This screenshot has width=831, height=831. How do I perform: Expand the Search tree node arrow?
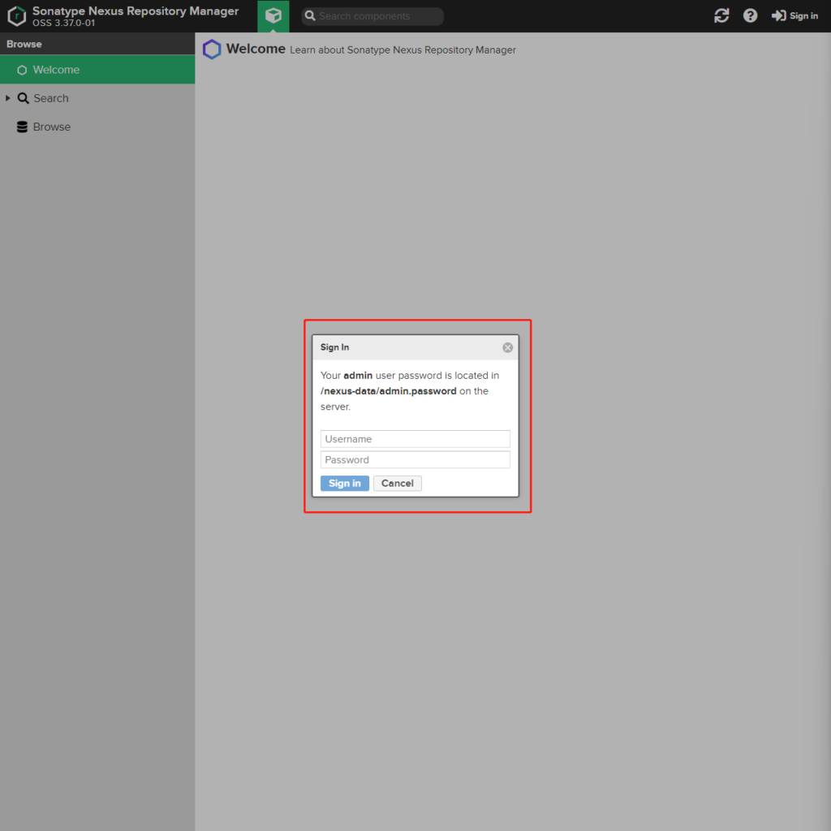coord(8,98)
